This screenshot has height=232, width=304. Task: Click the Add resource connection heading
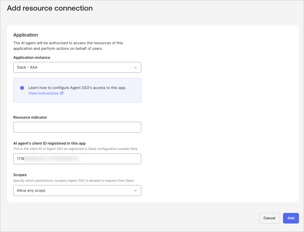click(50, 8)
